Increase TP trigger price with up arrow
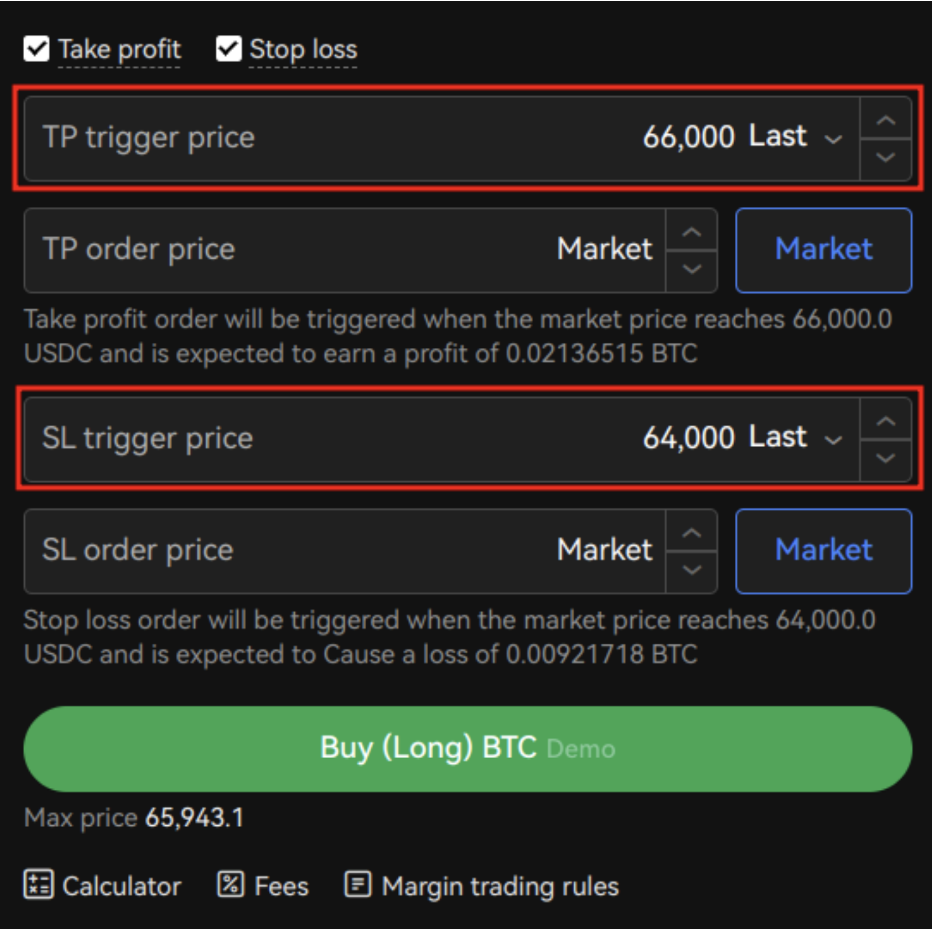Image resolution: width=932 pixels, height=929 pixels. tap(886, 119)
